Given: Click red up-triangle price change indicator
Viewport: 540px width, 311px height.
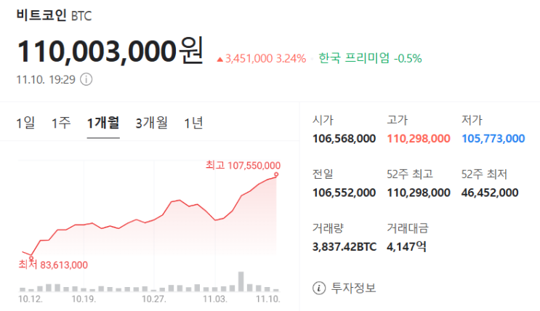Looking at the screenshot, I should pos(220,58).
